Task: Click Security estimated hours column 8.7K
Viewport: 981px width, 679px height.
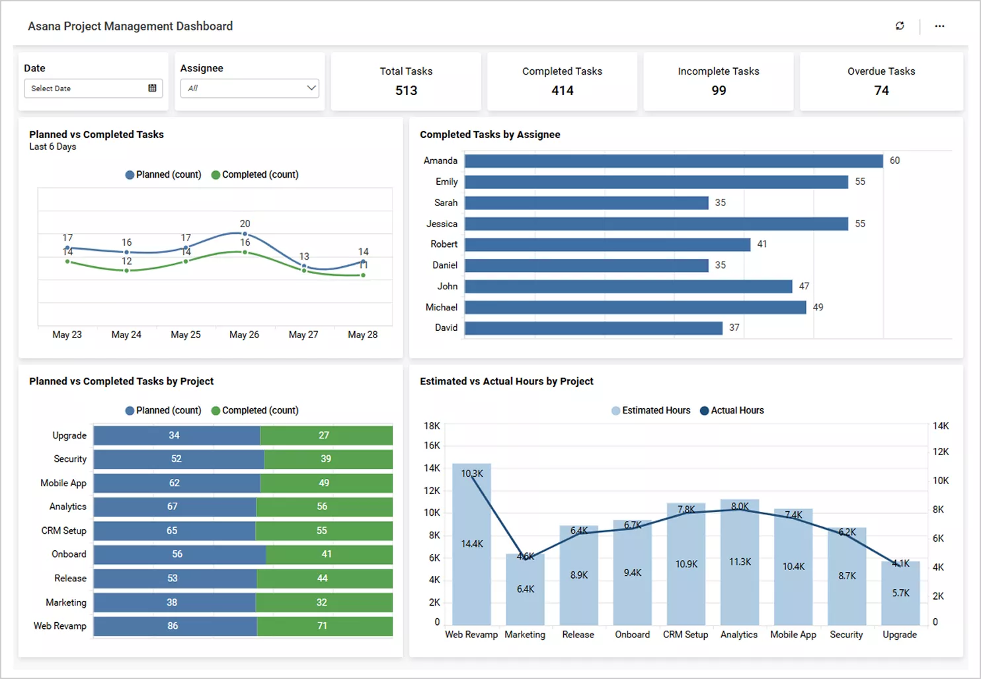Action: click(847, 576)
